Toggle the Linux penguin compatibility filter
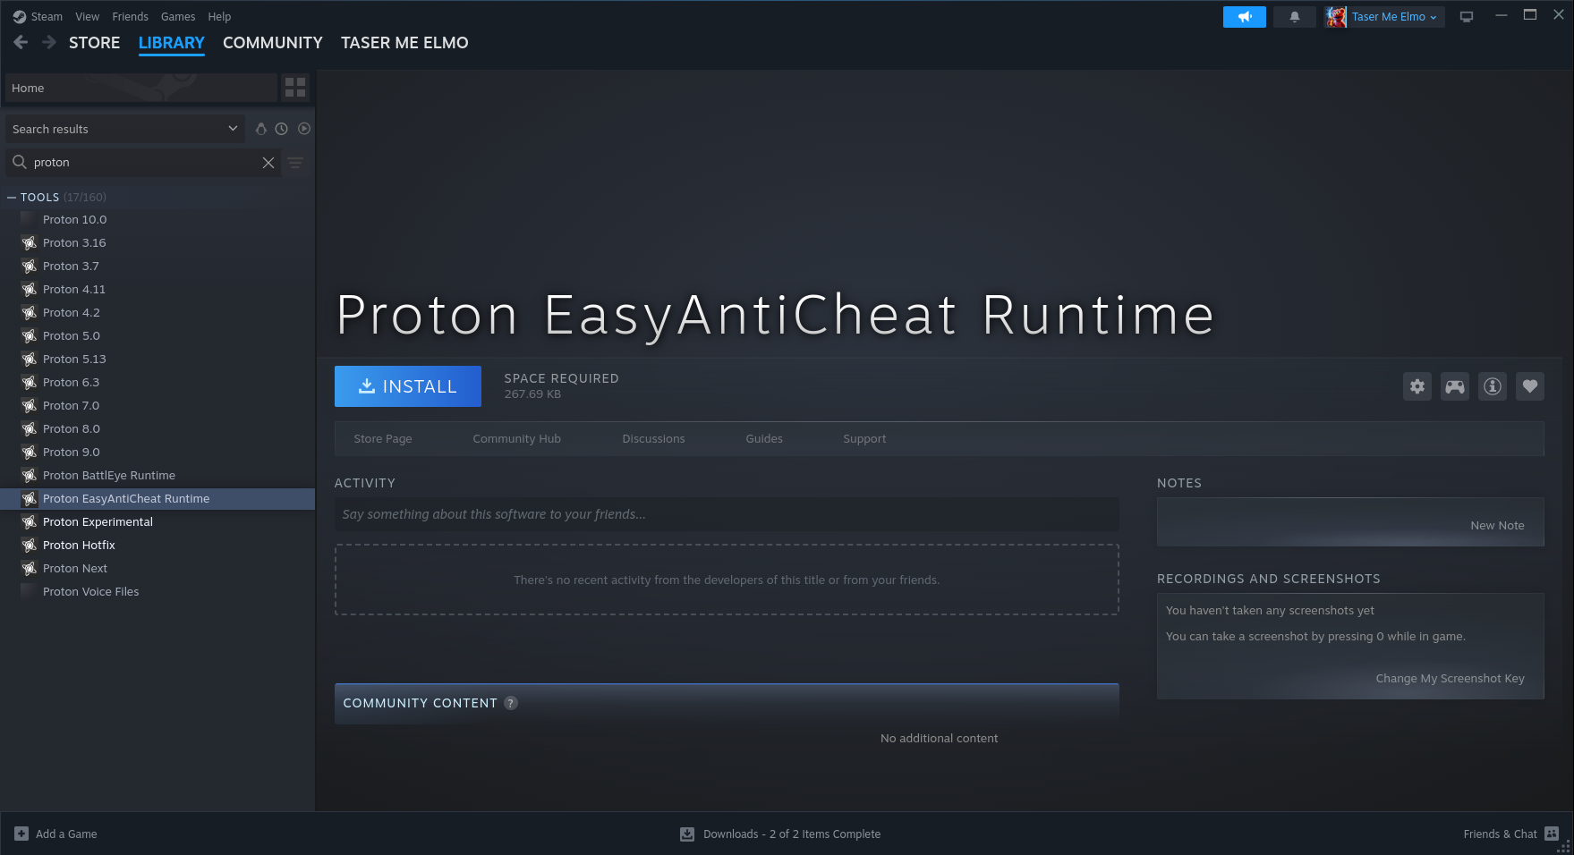Viewport: 1574px width, 855px height. 261,129
